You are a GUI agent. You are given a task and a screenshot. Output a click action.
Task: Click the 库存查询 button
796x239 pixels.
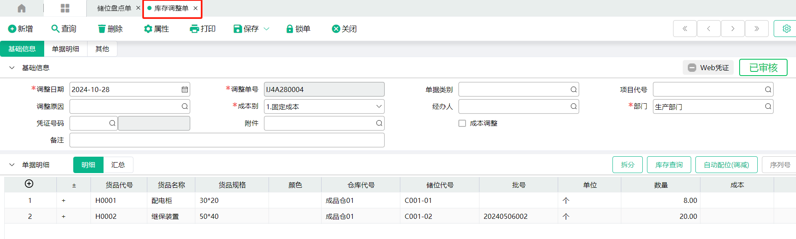pos(668,165)
